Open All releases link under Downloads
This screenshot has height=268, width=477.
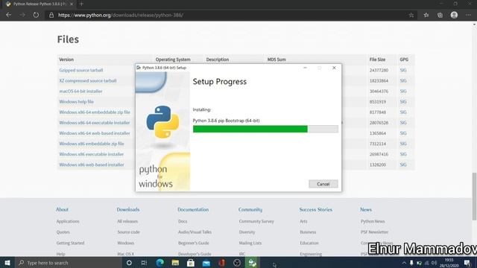[127, 221]
